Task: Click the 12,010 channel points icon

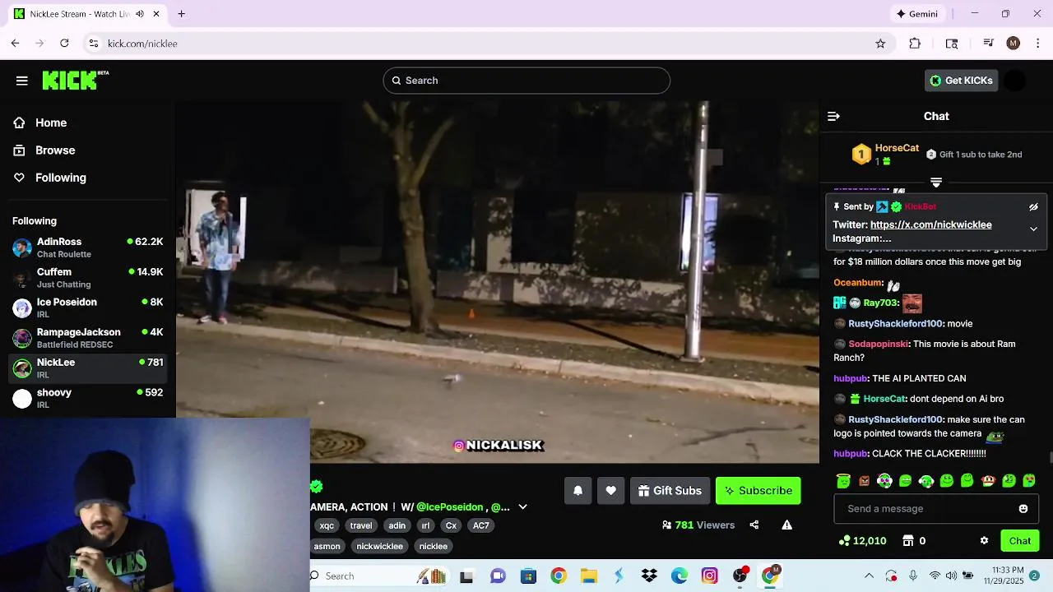Action: pyautogui.click(x=845, y=541)
